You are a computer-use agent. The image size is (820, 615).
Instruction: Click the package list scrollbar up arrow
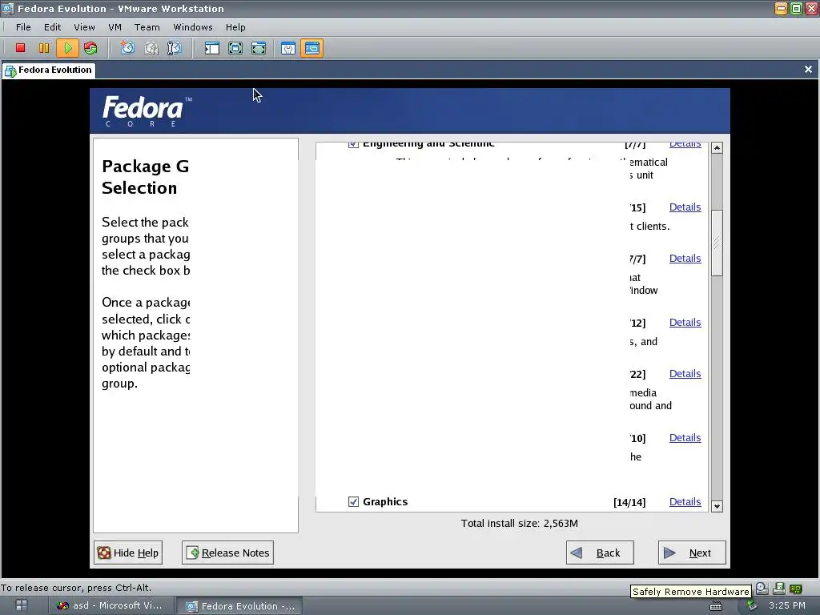(x=717, y=148)
